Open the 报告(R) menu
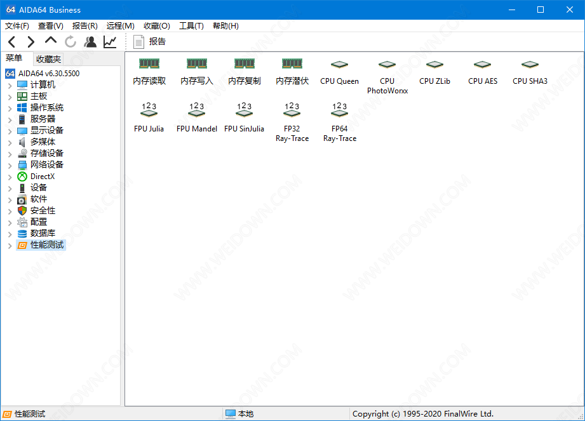 point(84,26)
